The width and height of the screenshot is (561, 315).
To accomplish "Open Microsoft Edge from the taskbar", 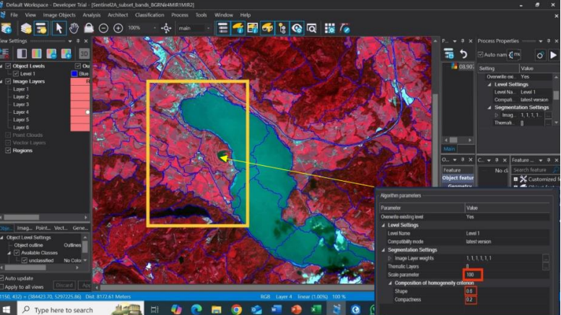I will tap(196, 309).
